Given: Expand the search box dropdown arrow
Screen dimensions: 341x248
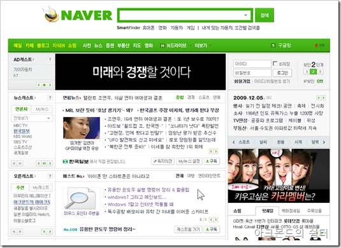Looking at the screenshot, I should 246,15.
